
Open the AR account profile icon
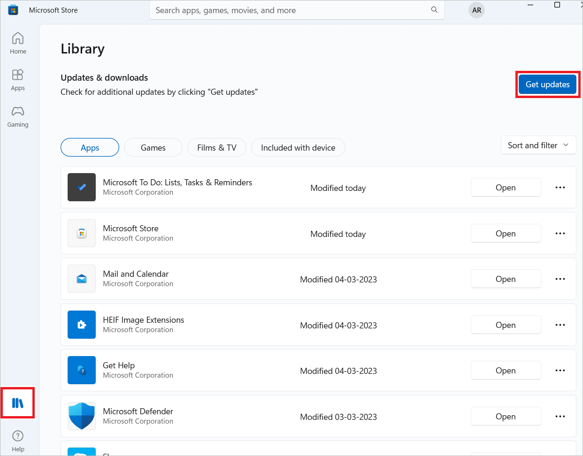[x=476, y=10]
